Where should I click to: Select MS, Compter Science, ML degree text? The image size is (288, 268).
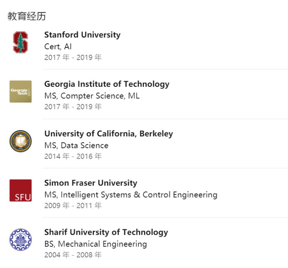coord(92,96)
